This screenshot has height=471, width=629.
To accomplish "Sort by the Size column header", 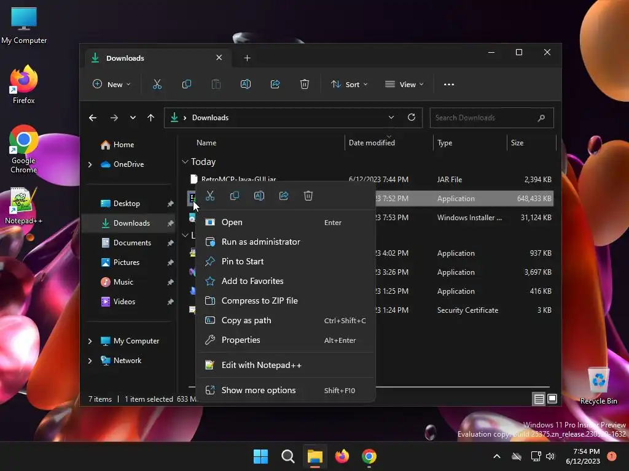I will tap(531, 143).
